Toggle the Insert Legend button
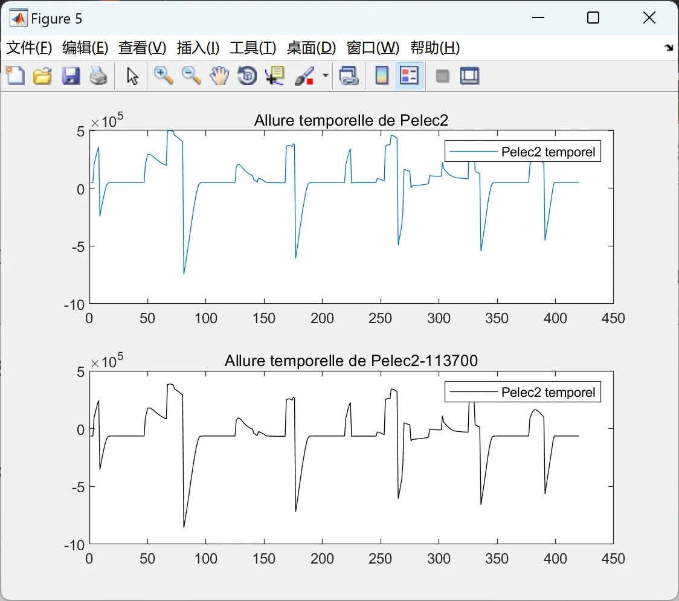The image size is (679, 601). pos(409,76)
